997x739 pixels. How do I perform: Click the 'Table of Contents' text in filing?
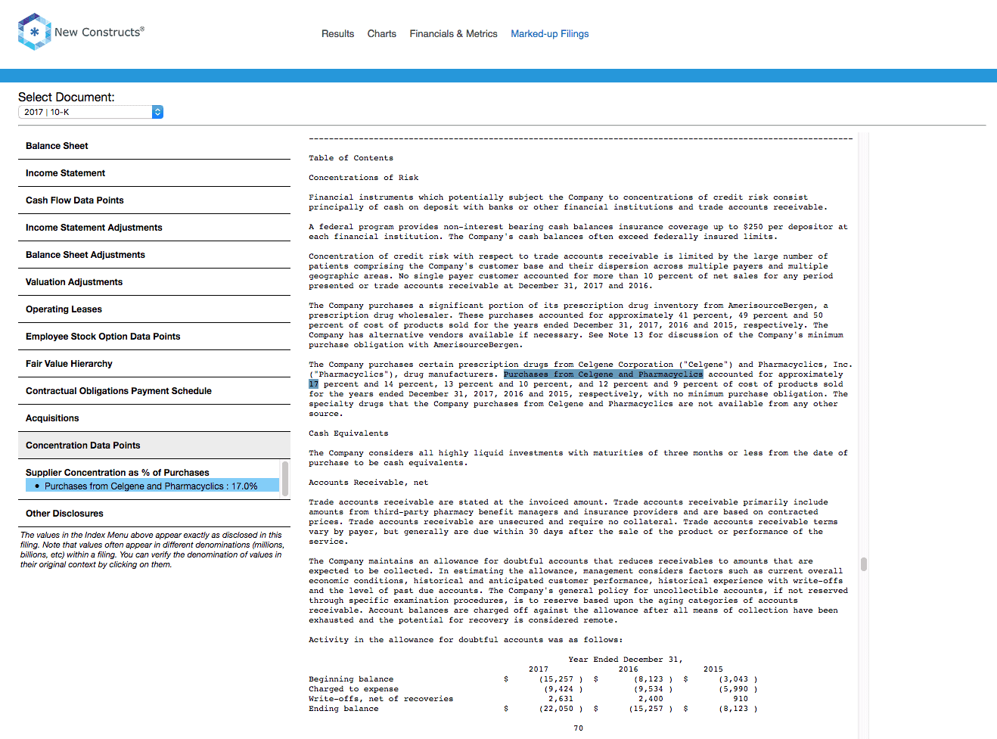(x=351, y=158)
